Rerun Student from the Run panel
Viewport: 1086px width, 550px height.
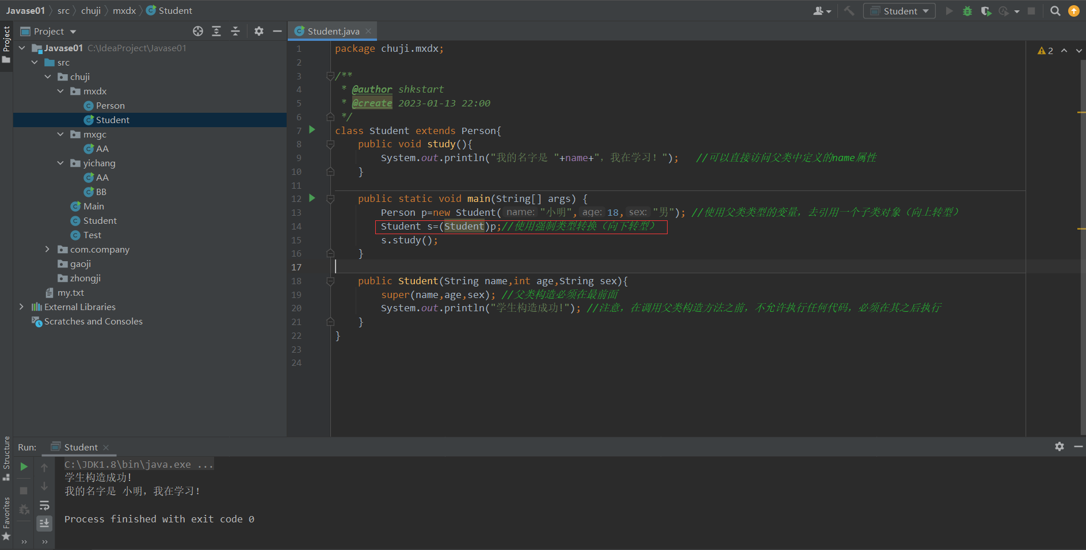tap(24, 467)
